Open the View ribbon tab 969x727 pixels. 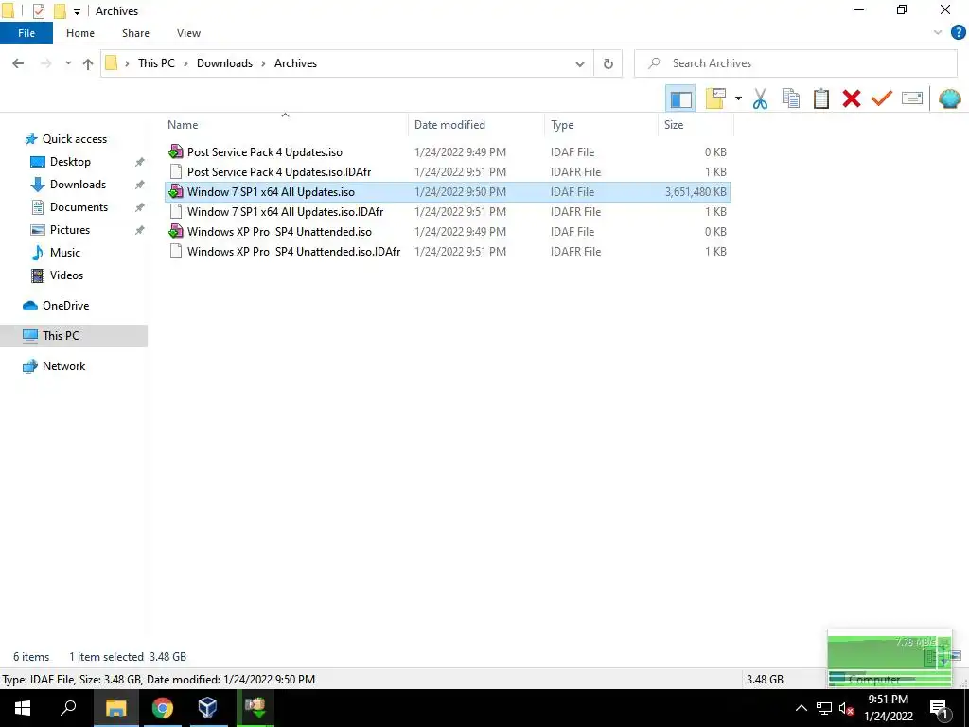point(188,33)
